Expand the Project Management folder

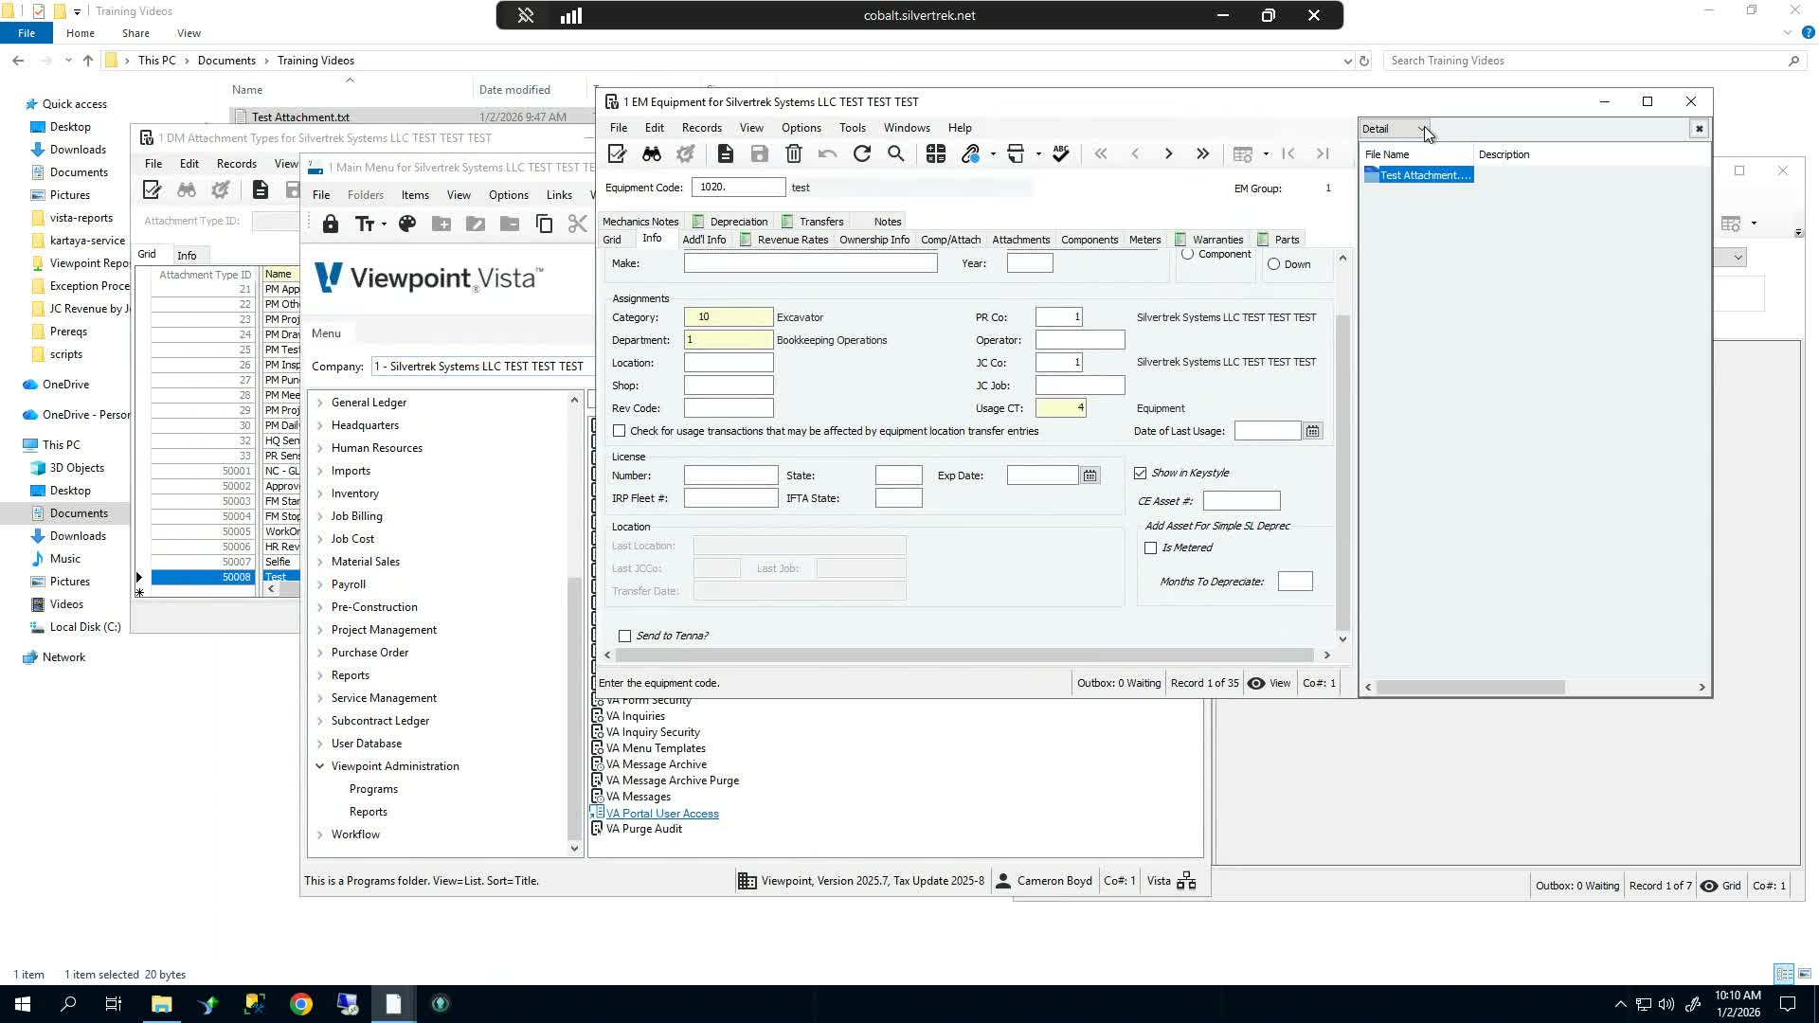pyautogui.click(x=320, y=630)
